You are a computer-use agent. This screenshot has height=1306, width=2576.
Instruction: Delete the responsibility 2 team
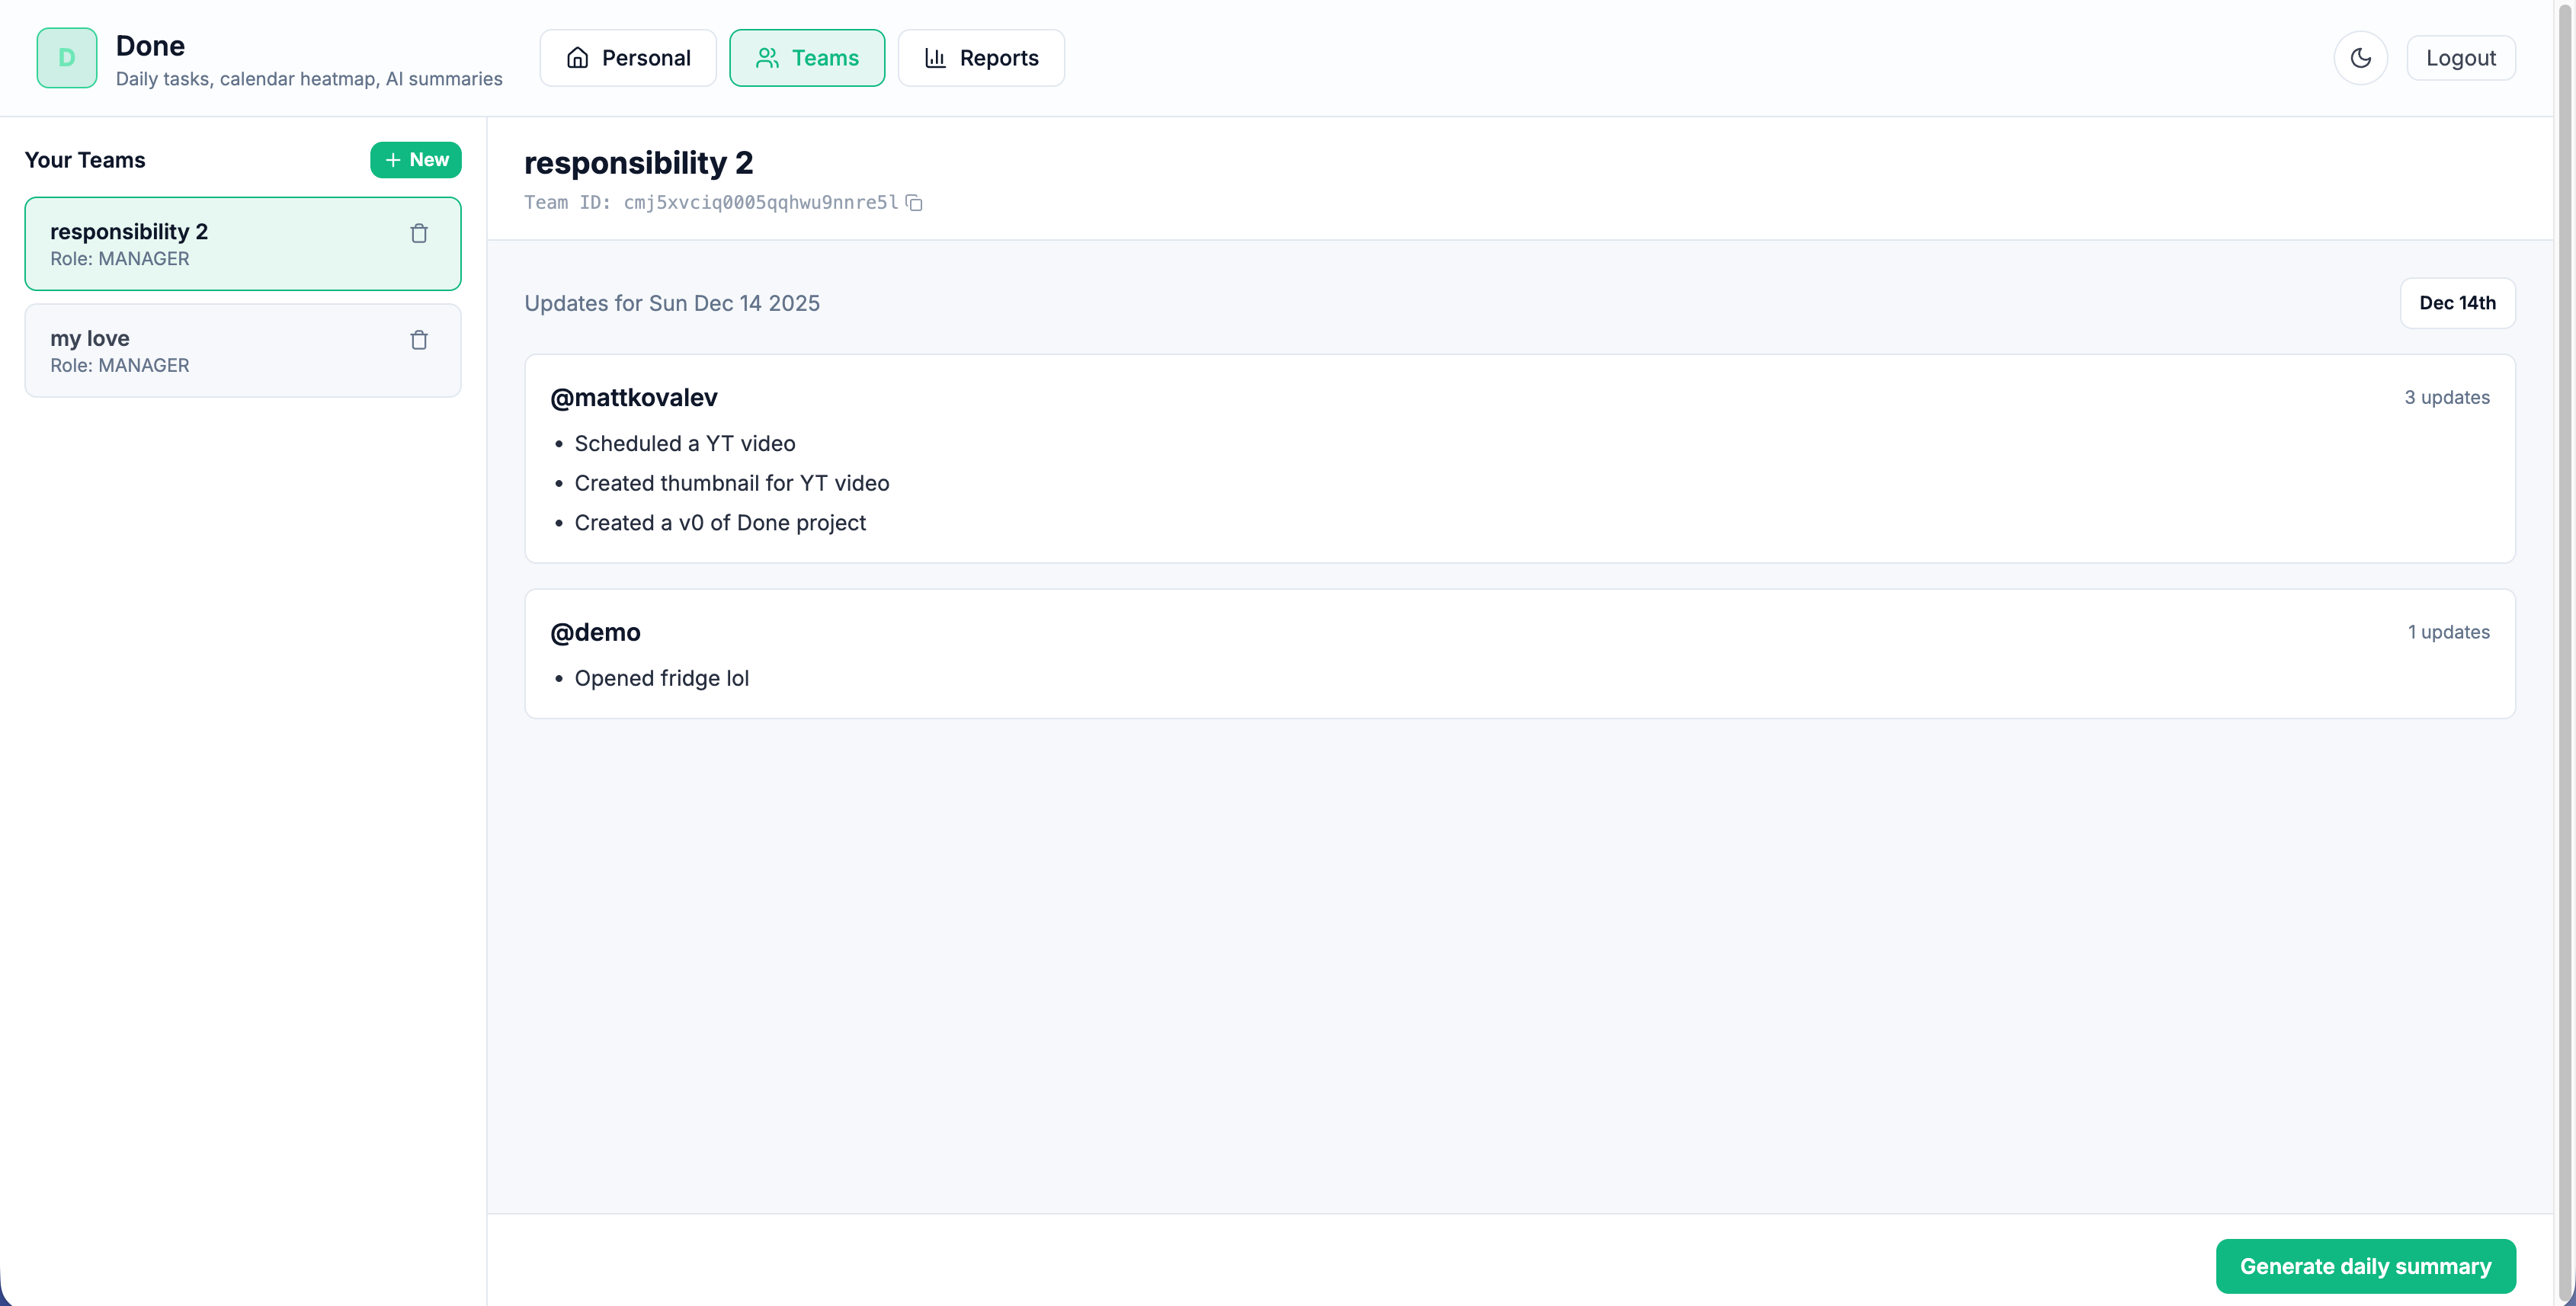coord(419,233)
